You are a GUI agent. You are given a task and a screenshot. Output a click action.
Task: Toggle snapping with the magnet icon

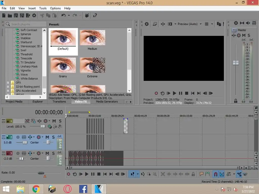click(x=216, y=174)
